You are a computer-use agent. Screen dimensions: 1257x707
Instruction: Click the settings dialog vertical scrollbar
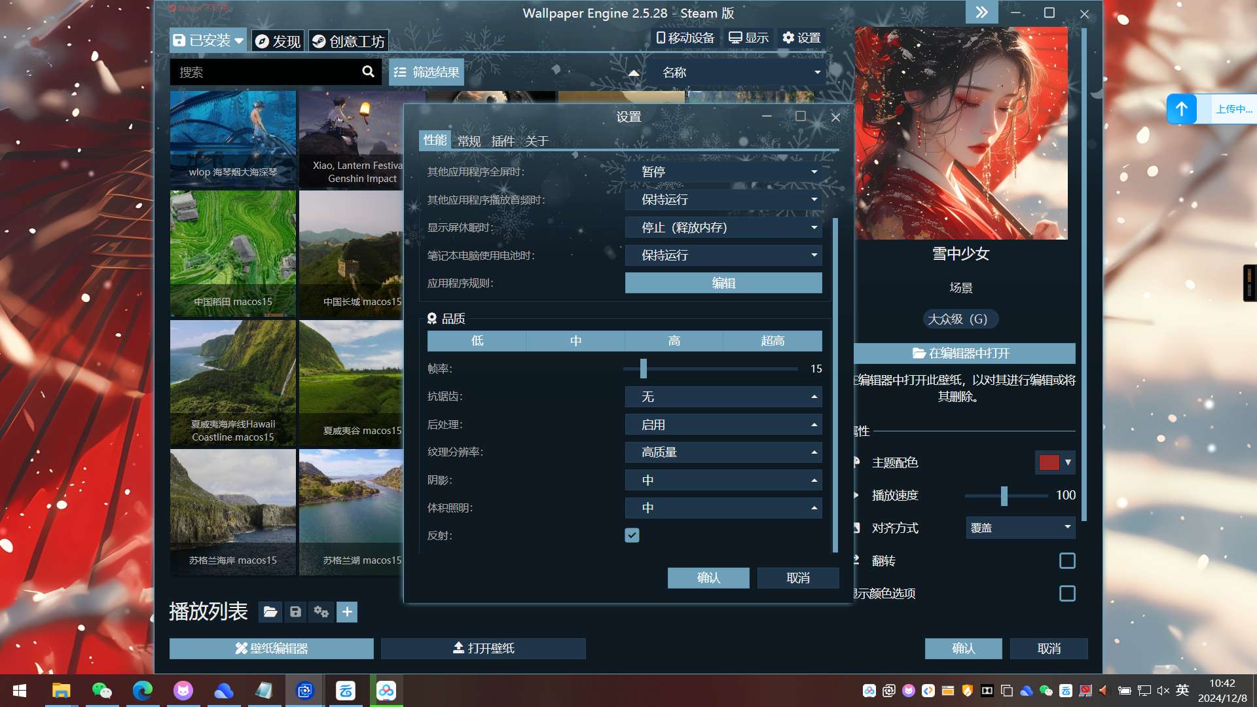[835, 385]
